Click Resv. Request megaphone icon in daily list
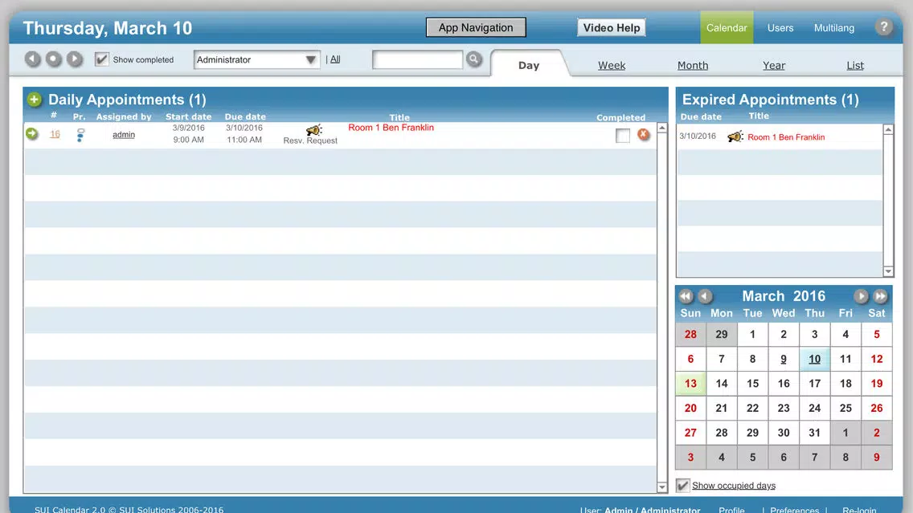The image size is (913, 513). tap(313, 130)
